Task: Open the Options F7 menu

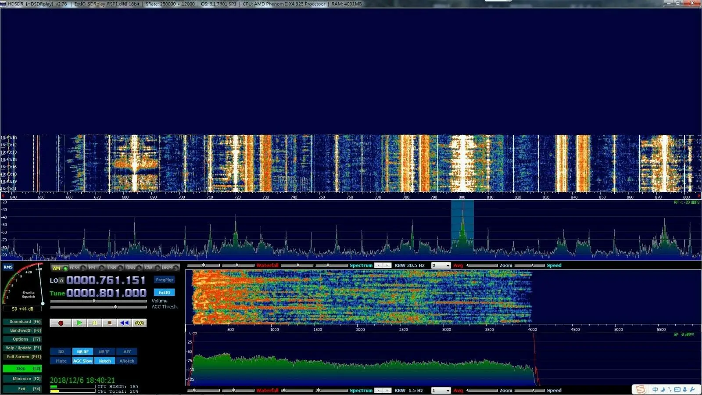Action: tap(22, 339)
